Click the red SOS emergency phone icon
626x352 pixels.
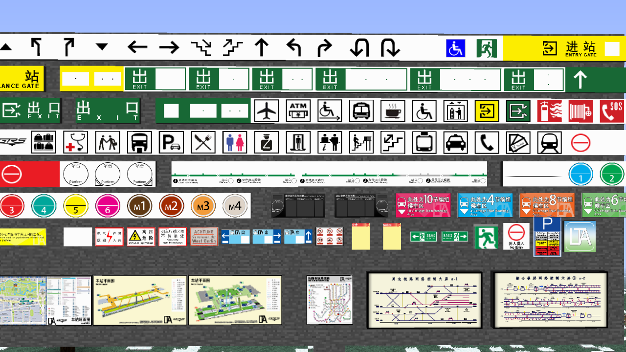pyautogui.click(x=612, y=110)
